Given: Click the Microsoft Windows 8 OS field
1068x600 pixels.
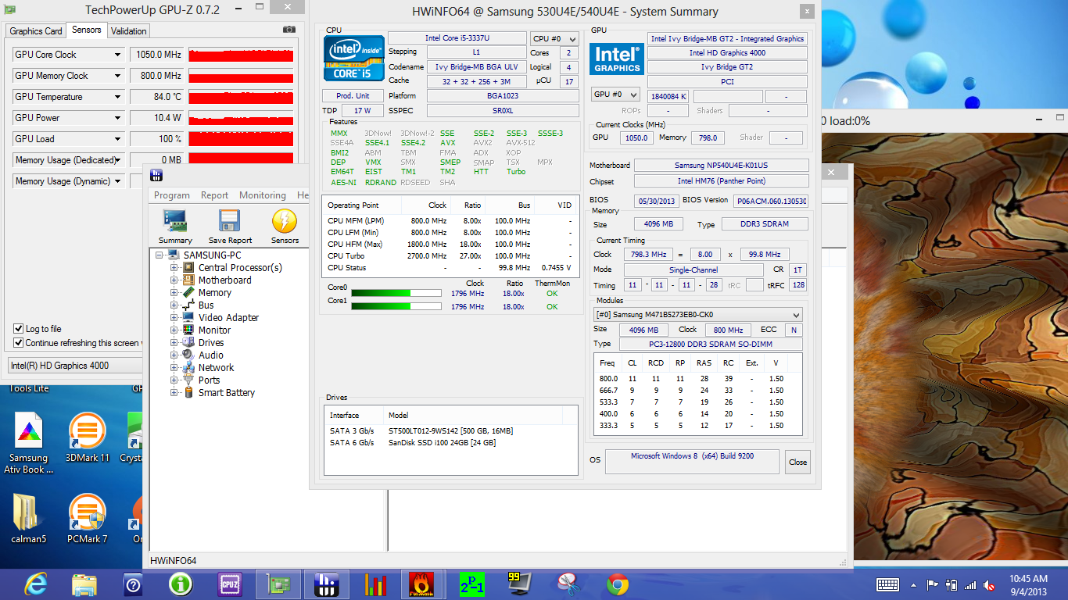Looking at the screenshot, I should click(693, 461).
